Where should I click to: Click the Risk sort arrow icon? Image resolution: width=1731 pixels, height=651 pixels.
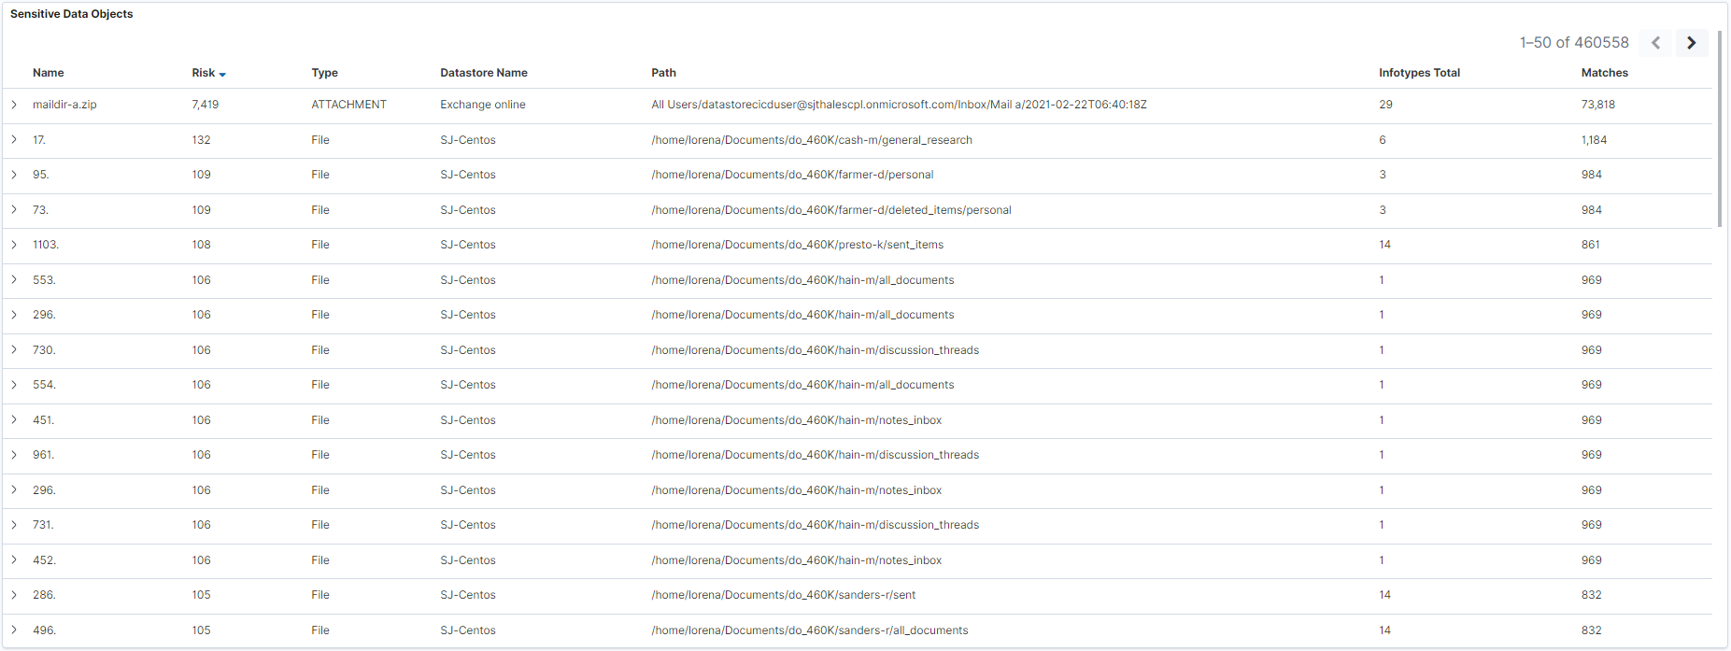click(222, 74)
